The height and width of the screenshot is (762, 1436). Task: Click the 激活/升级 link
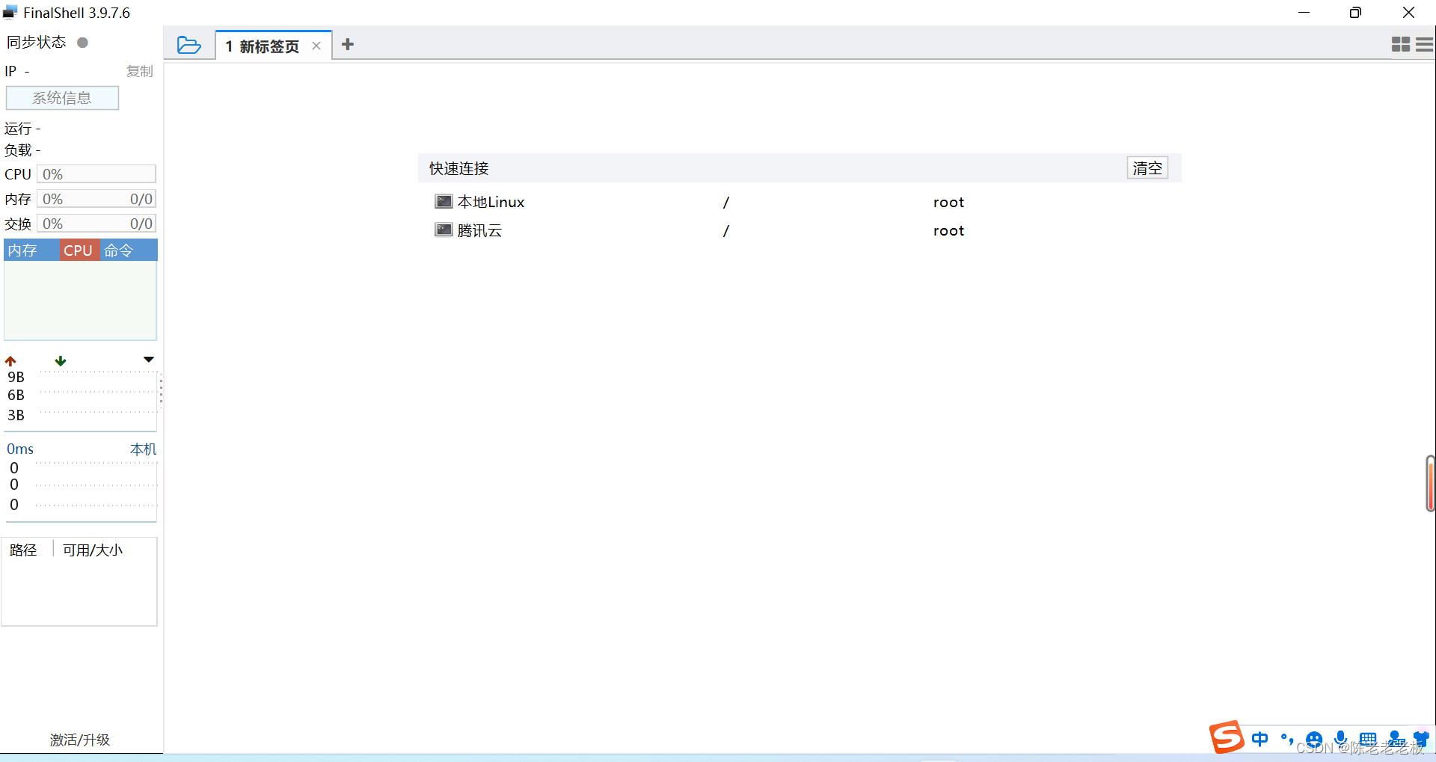tap(79, 740)
